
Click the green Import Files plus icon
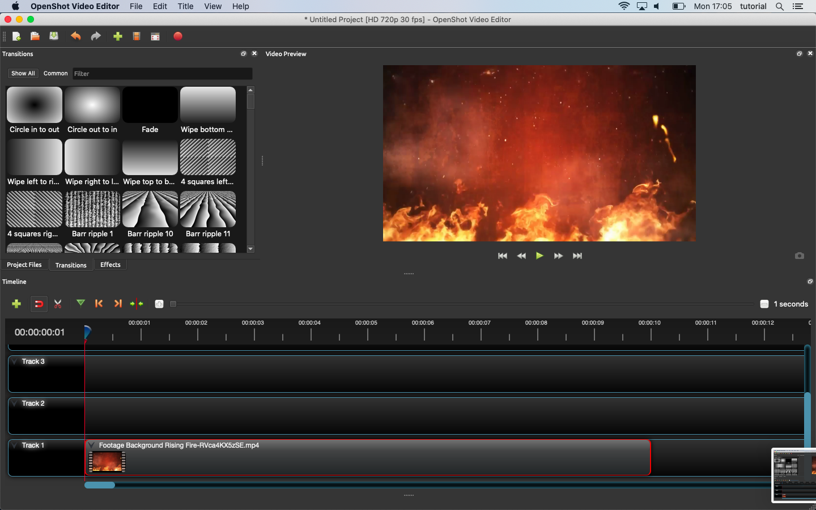point(118,36)
